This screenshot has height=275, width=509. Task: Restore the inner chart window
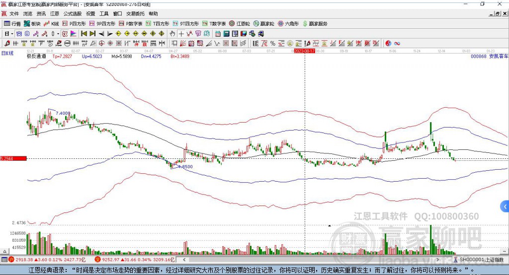[498, 13]
